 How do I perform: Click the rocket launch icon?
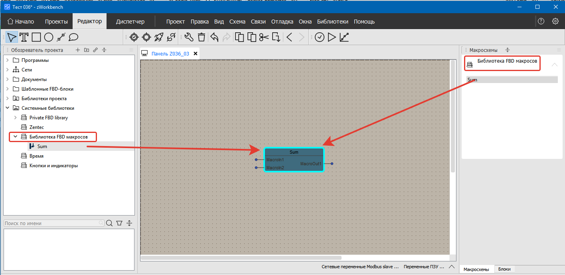pyautogui.click(x=159, y=38)
